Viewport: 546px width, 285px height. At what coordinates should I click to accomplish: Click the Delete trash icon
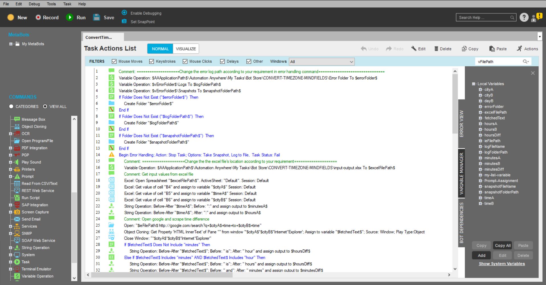tap(436, 49)
